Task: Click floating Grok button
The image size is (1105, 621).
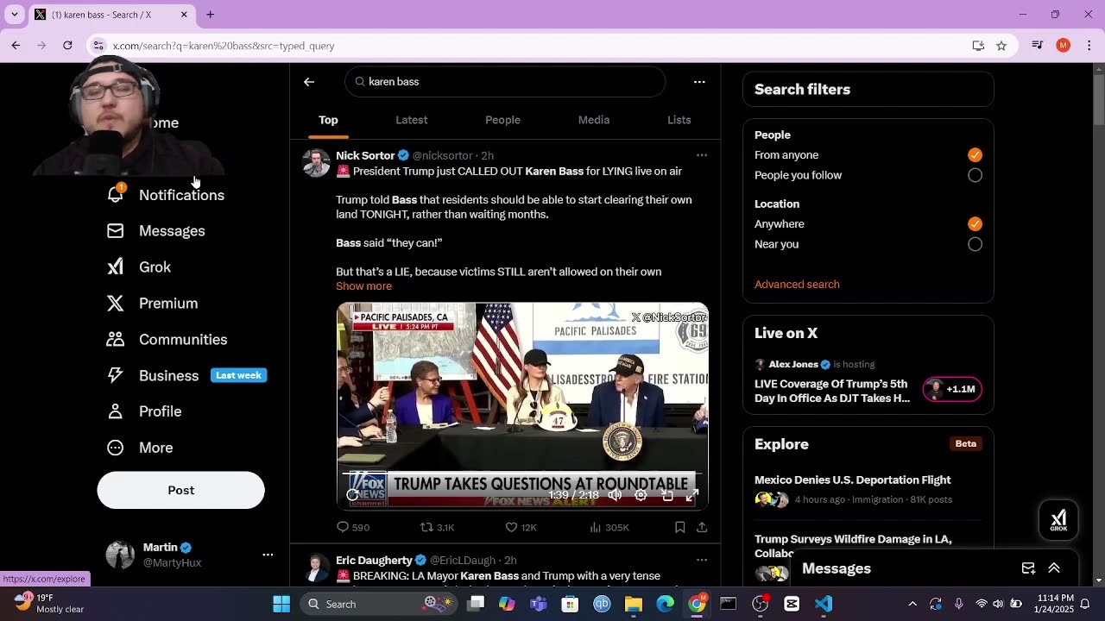Action: pos(1058,519)
